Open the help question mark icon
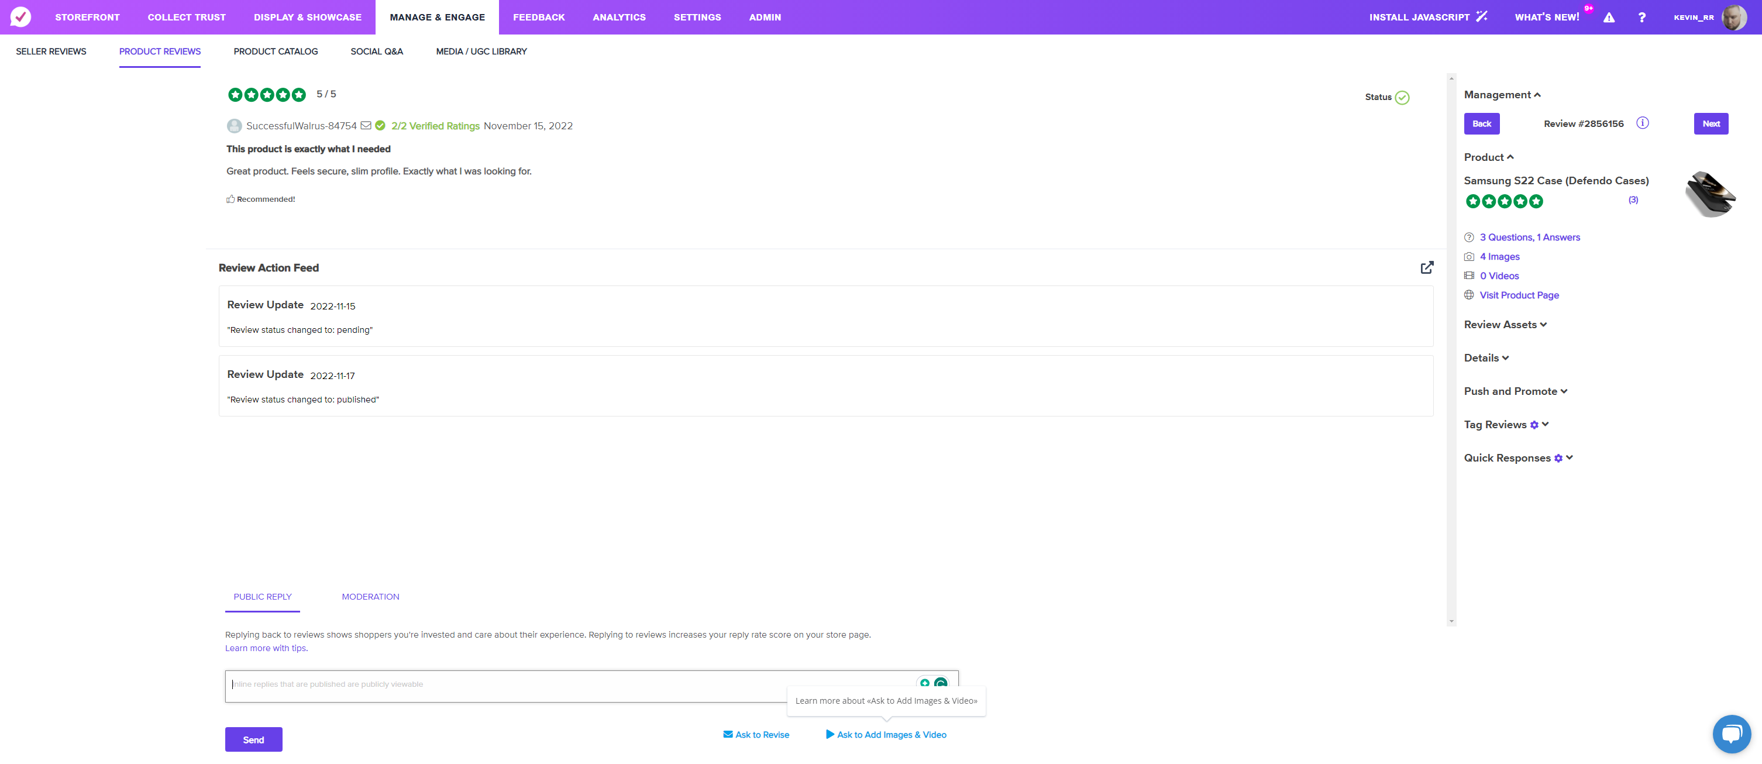 tap(1641, 17)
